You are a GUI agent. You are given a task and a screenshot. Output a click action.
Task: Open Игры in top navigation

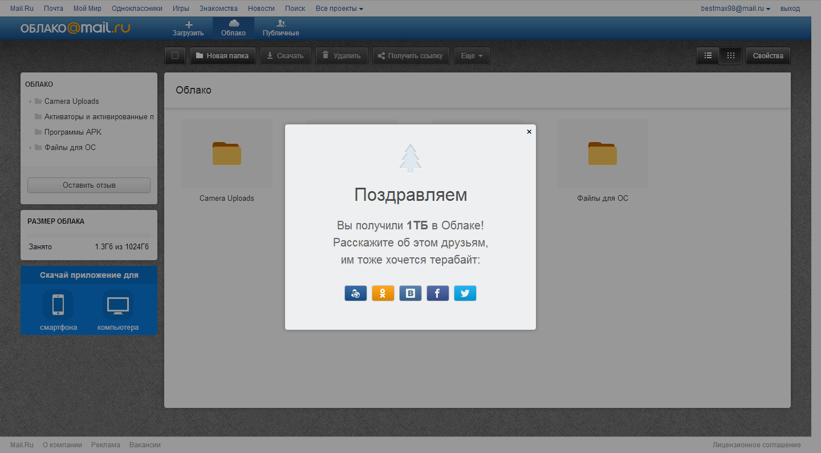coord(181,9)
